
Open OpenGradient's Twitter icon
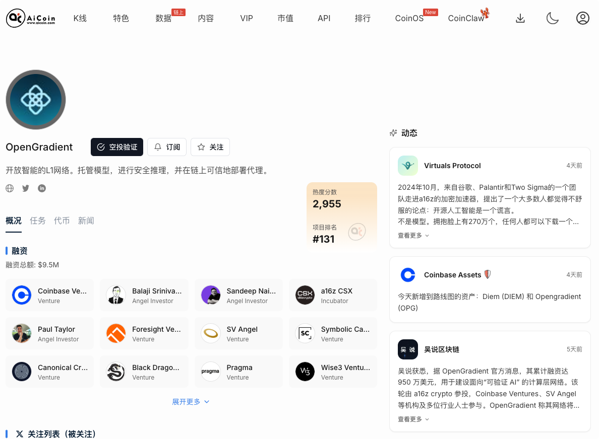26,188
